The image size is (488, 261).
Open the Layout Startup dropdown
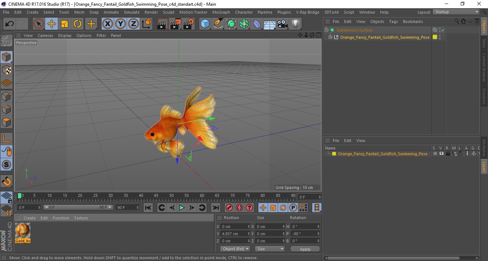coord(456,12)
